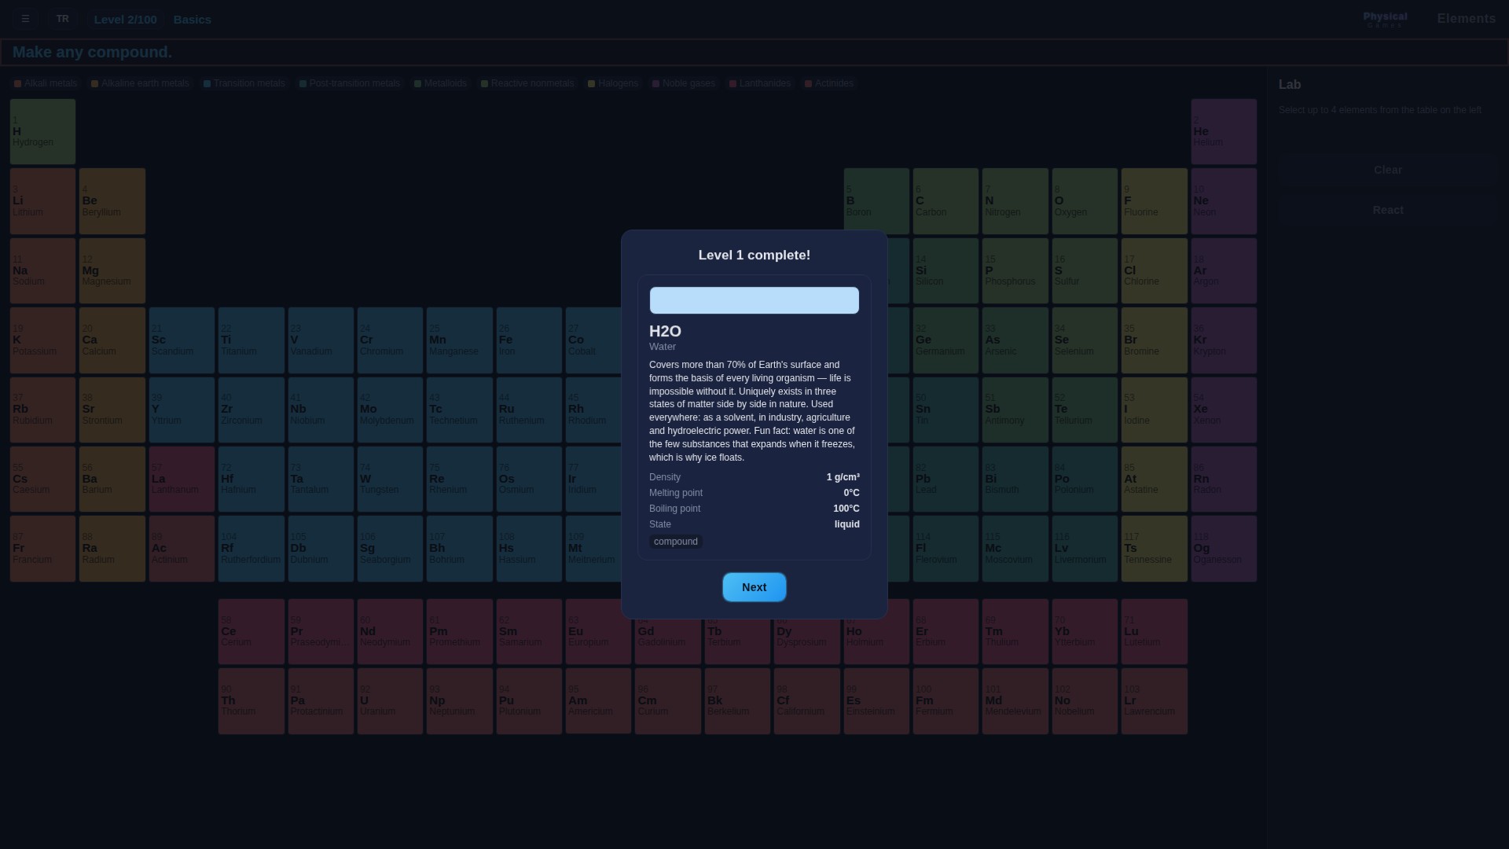Select the Hydrogen element tile
Image resolution: width=1509 pixels, height=849 pixels.
tap(42, 131)
